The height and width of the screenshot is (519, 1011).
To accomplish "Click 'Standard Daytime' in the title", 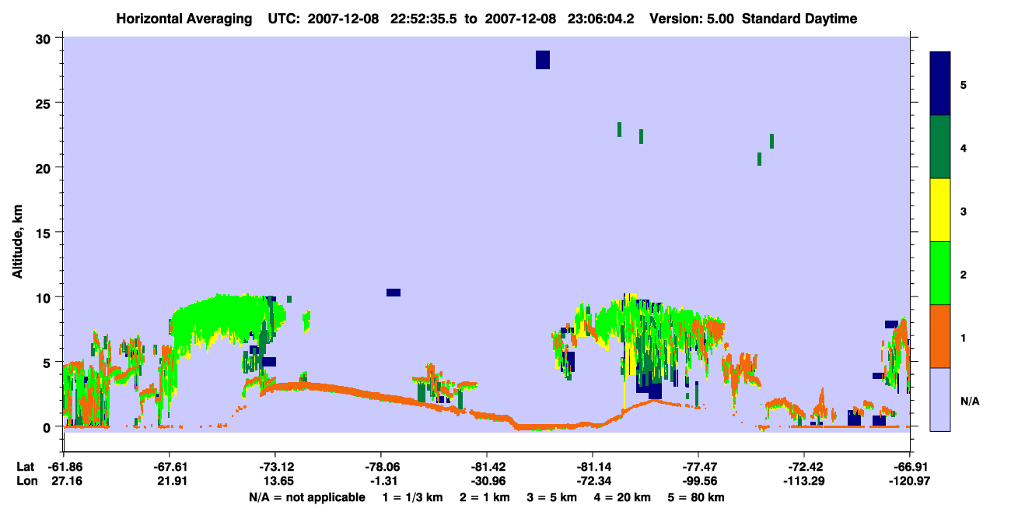I will pos(799,19).
